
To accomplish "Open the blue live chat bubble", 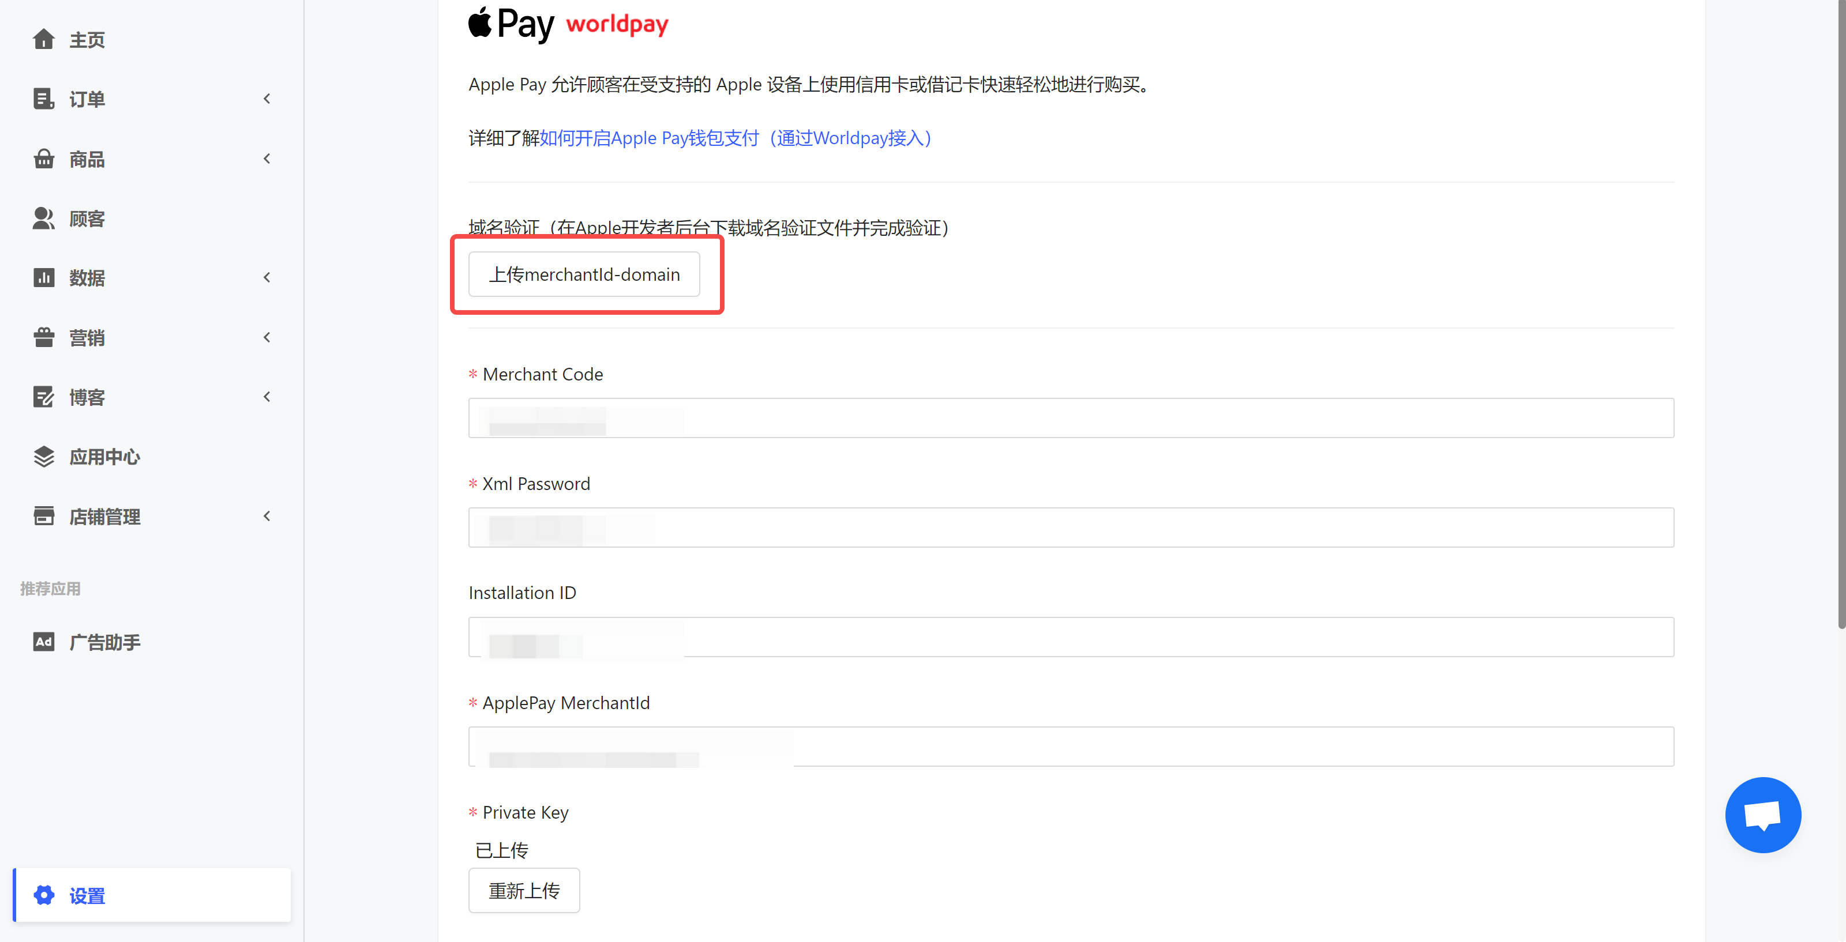I will pyautogui.click(x=1763, y=815).
